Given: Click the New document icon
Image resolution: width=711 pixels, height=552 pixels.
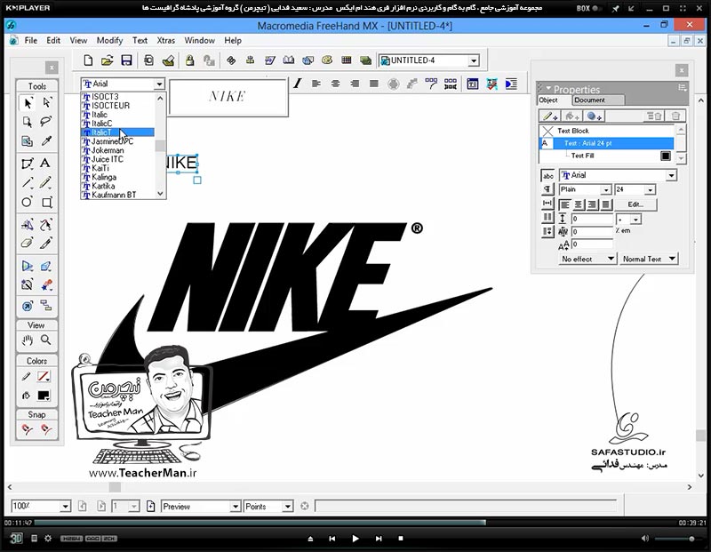Looking at the screenshot, I should point(88,60).
